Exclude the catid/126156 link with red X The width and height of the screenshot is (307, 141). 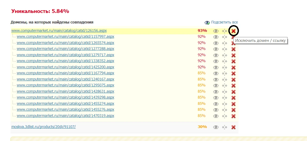click(x=233, y=31)
